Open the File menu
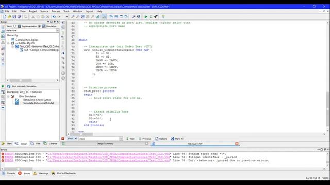Image resolution: width=330 pixels, height=185 pixels. (7, 11)
